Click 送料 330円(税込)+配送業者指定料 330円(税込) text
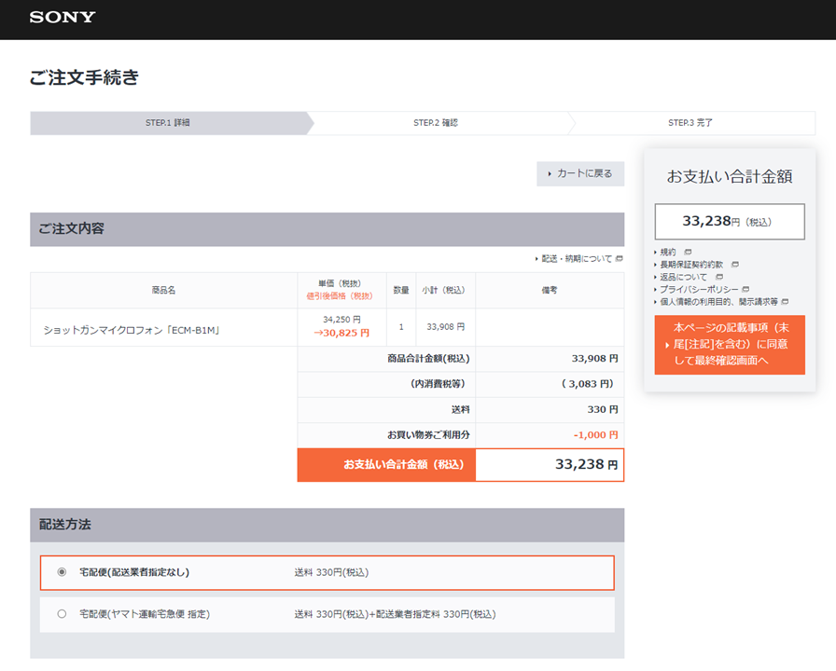Viewport: 836px width, 671px height. coord(395,614)
